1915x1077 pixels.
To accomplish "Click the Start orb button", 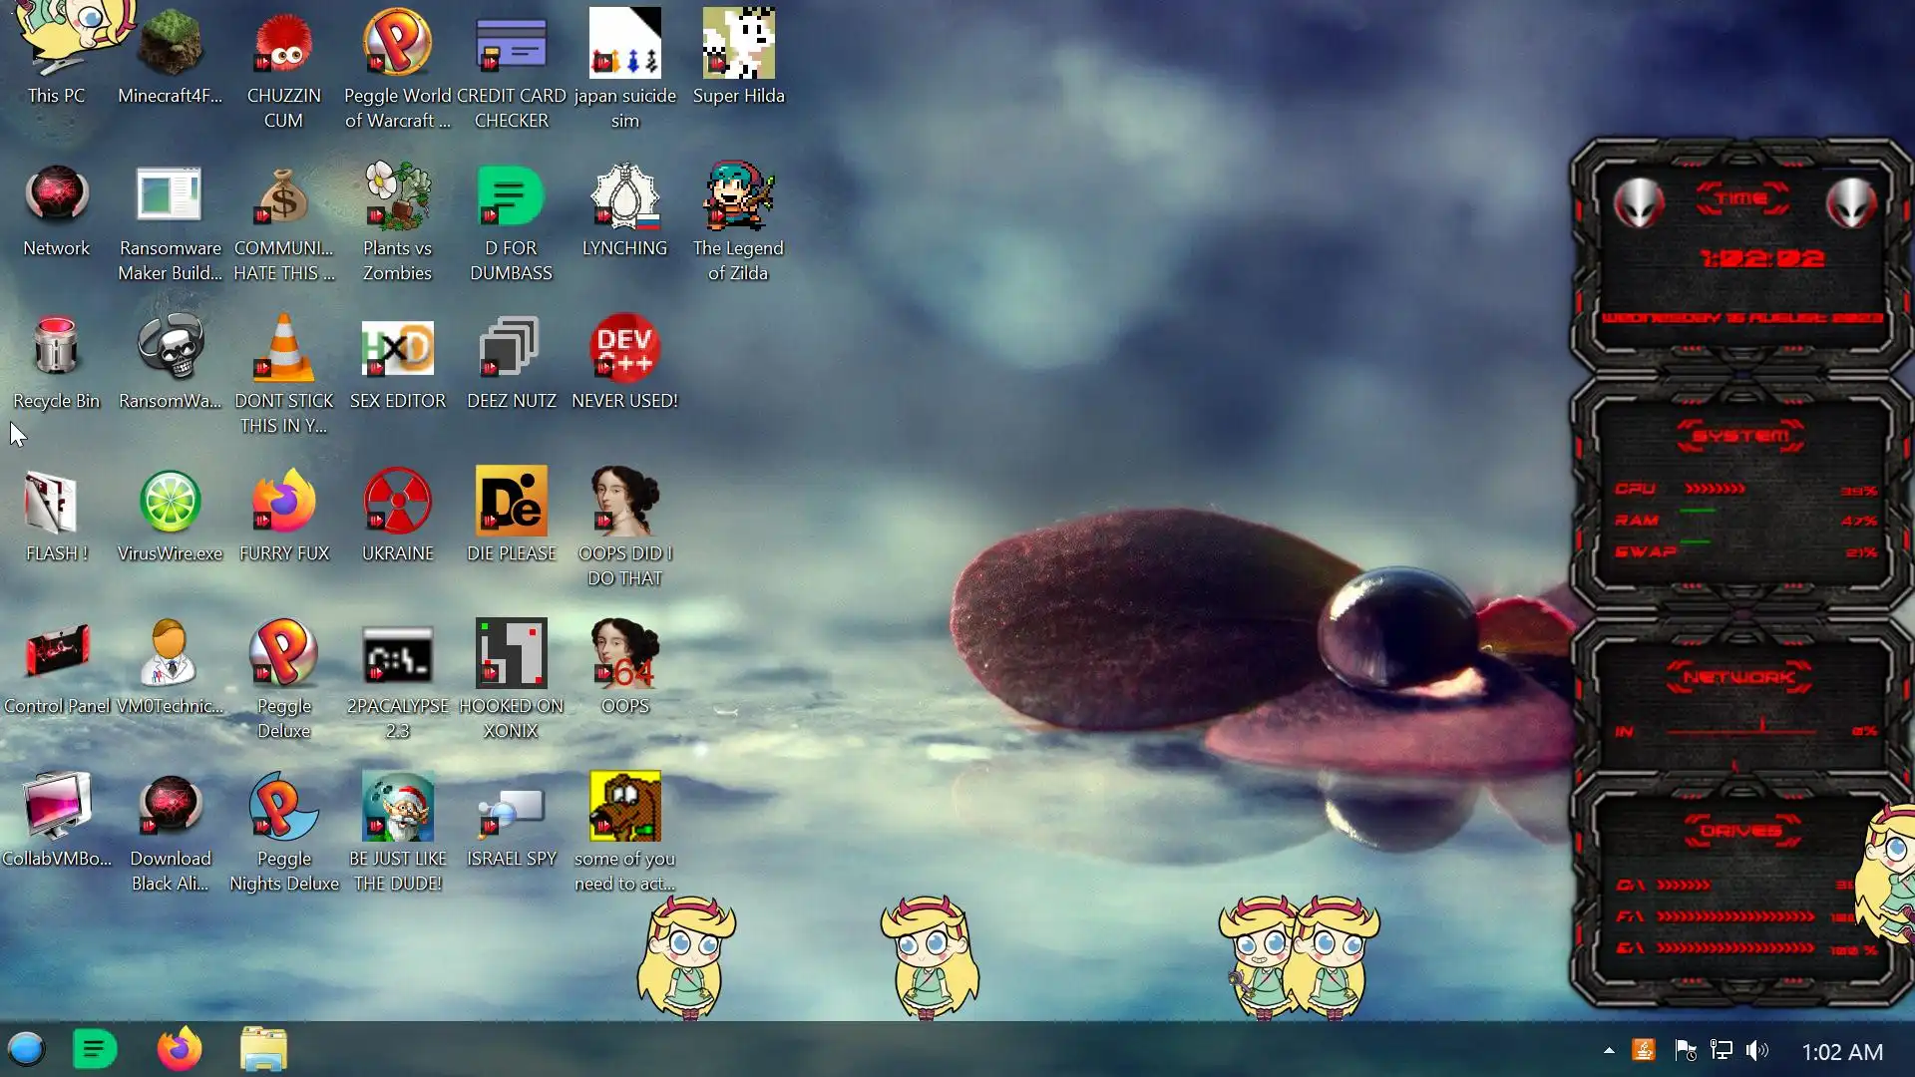I will [x=26, y=1049].
